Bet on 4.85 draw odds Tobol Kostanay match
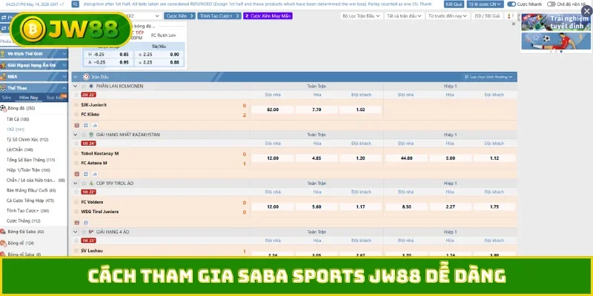Viewport: 593px width, 296px height. (x=317, y=158)
